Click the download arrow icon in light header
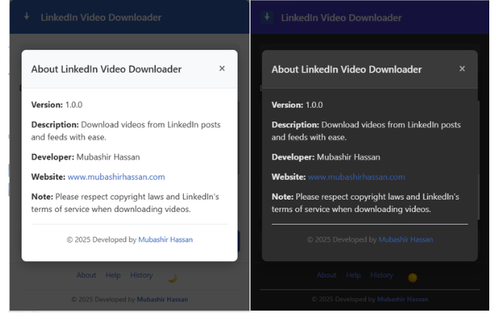The width and height of the screenshot is (501, 313). 27,16
